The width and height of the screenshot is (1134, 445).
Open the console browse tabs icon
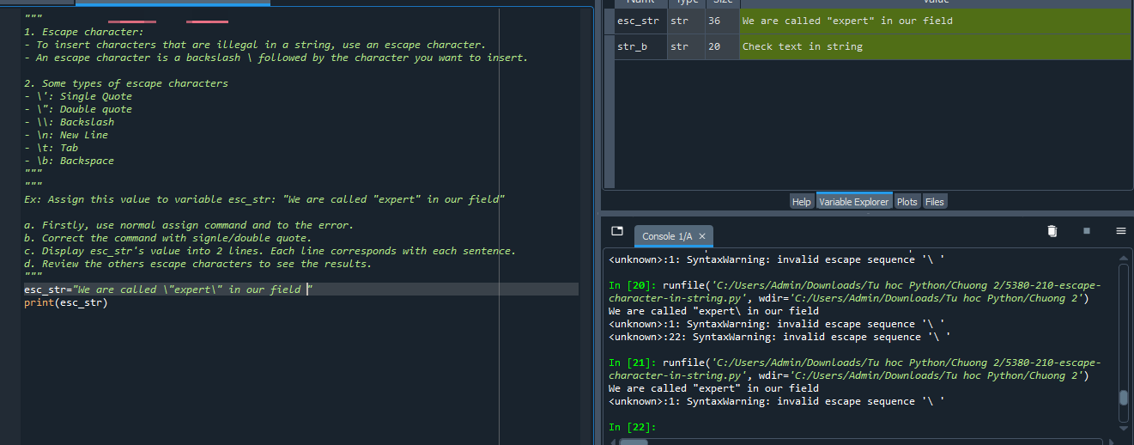pyautogui.click(x=616, y=231)
